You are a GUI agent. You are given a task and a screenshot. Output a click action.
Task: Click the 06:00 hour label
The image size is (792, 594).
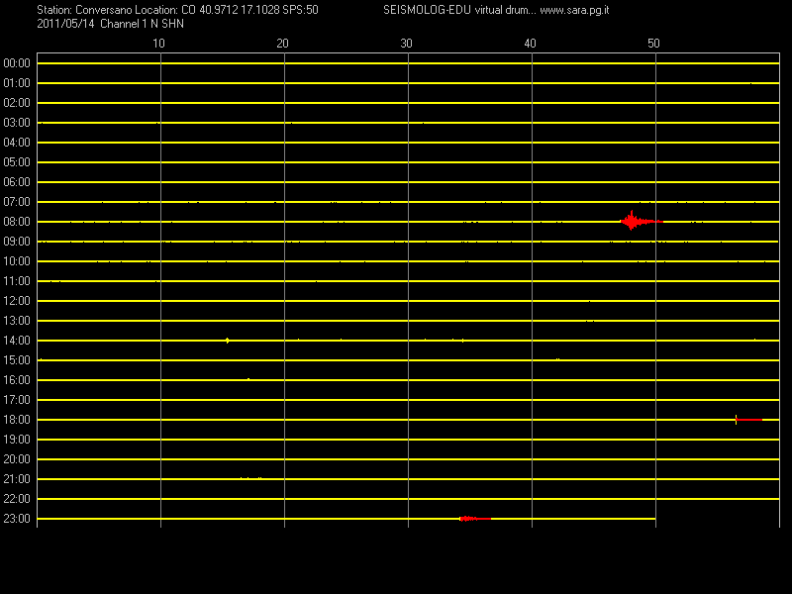click(17, 182)
